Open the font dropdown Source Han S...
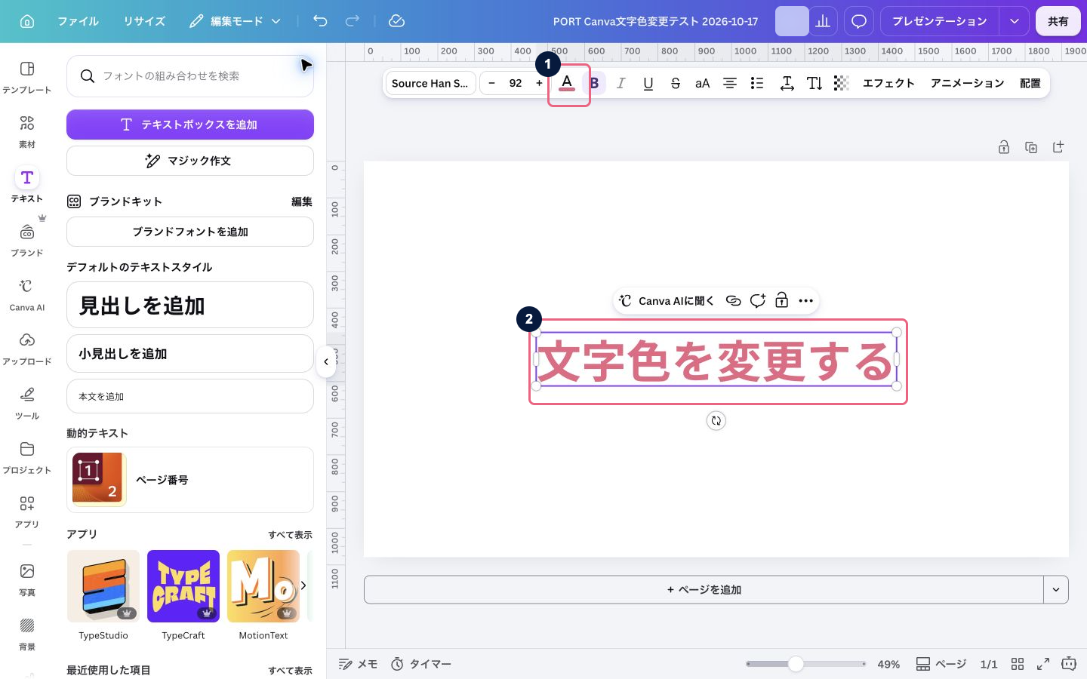Screen dimensions: 1087x679 click(x=430, y=83)
